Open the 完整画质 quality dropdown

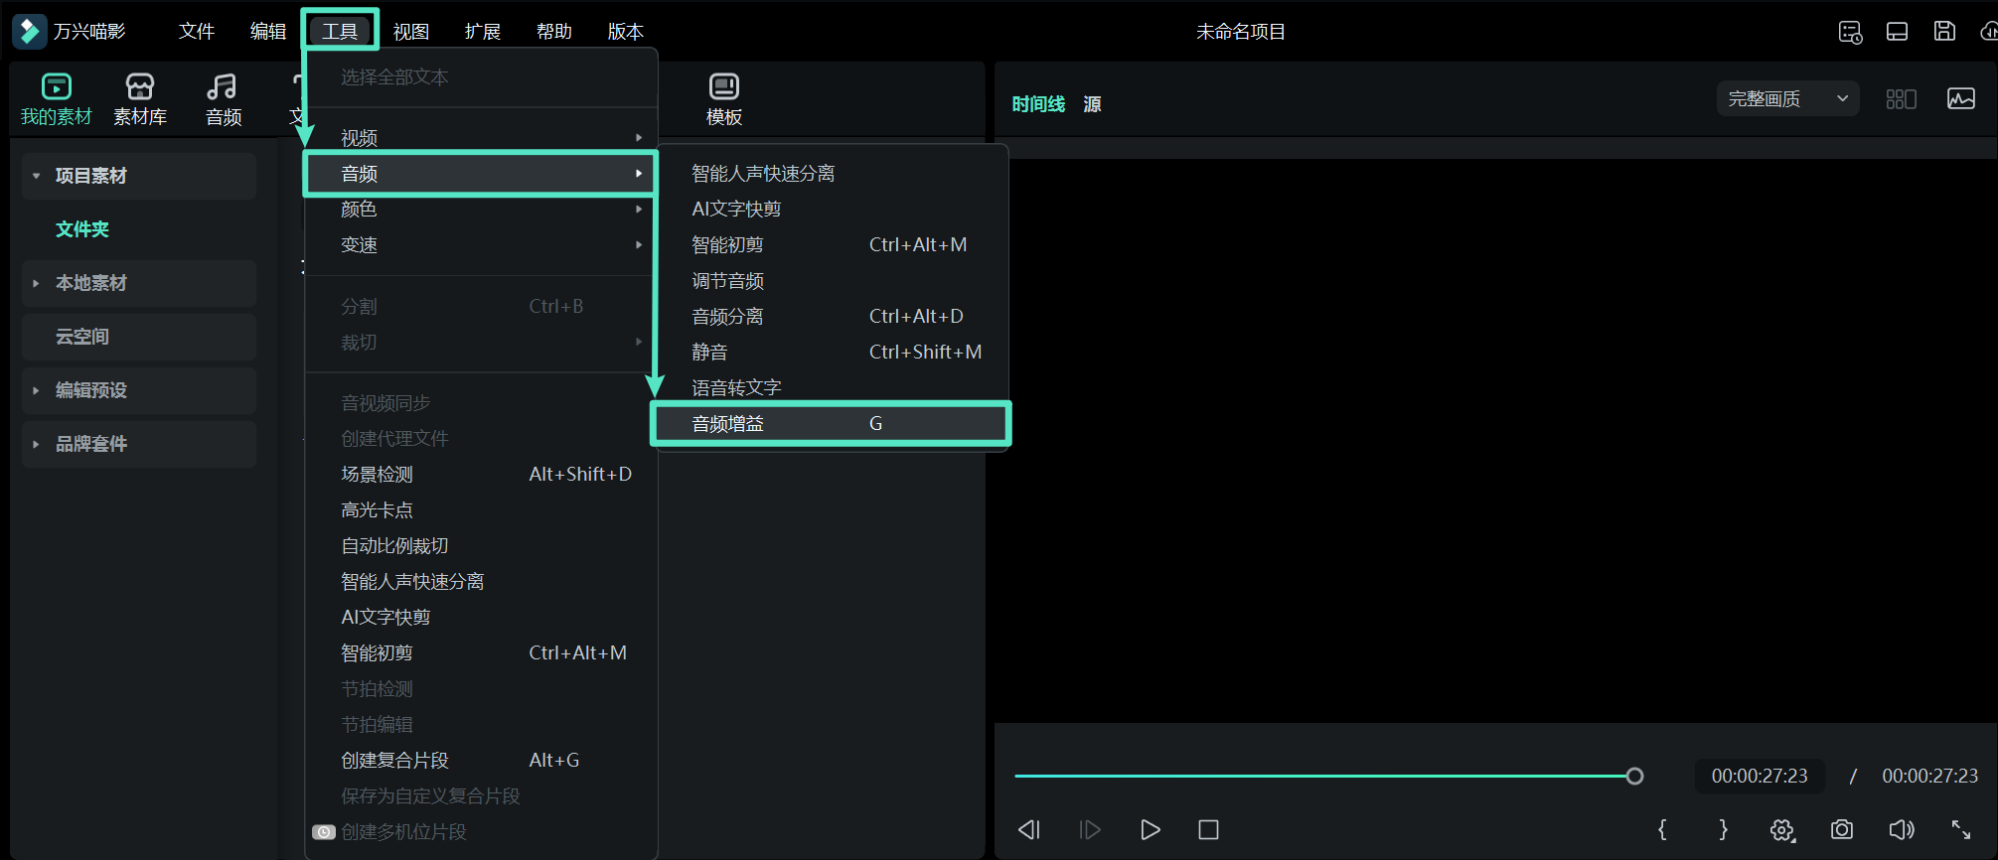click(x=1787, y=99)
